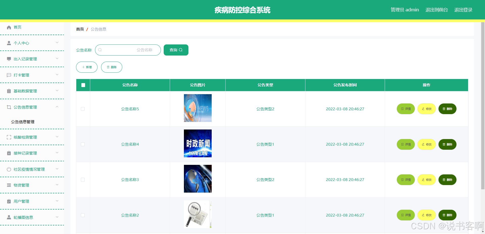
Task: Open the 打卡管理 sidebar menu
Action: (x=32, y=75)
